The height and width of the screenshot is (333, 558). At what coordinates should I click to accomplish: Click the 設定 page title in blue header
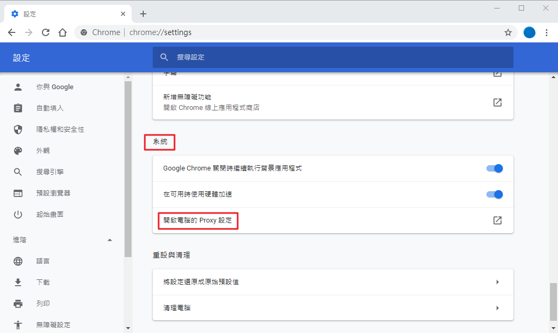21,58
